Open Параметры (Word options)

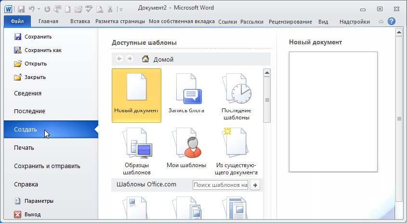[34, 201]
